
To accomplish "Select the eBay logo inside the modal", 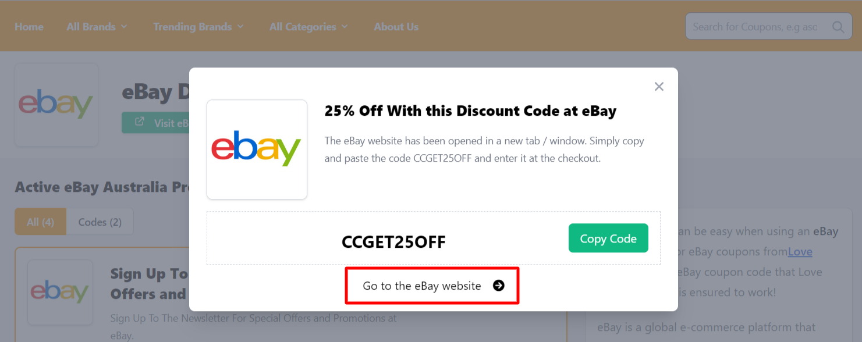I will pos(257,149).
